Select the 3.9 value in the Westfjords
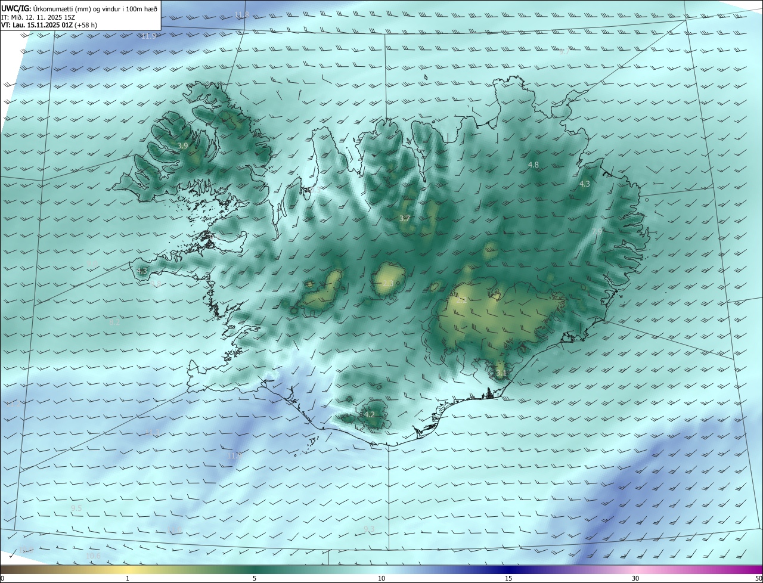The image size is (763, 583). pyautogui.click(x=183, y=145)
